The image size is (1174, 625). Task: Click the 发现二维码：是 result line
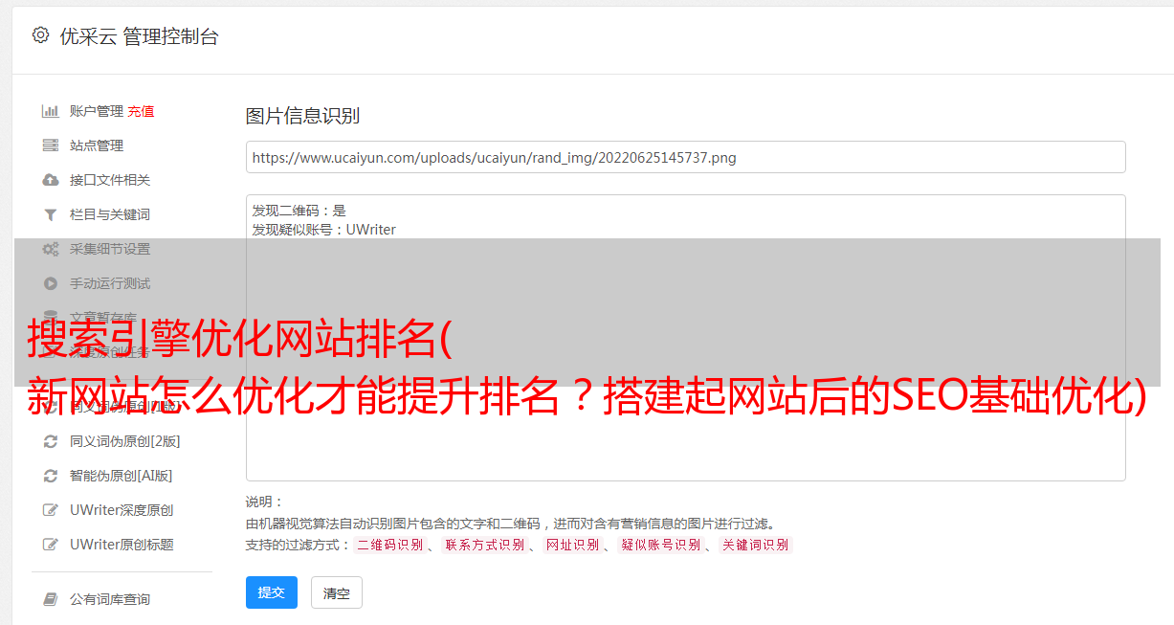coord(299,211)
